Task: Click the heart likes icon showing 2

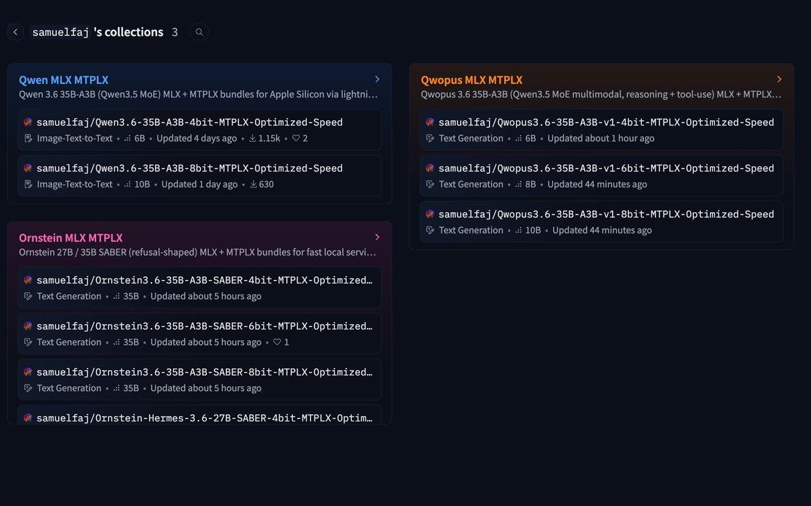Action: (296, 138)
